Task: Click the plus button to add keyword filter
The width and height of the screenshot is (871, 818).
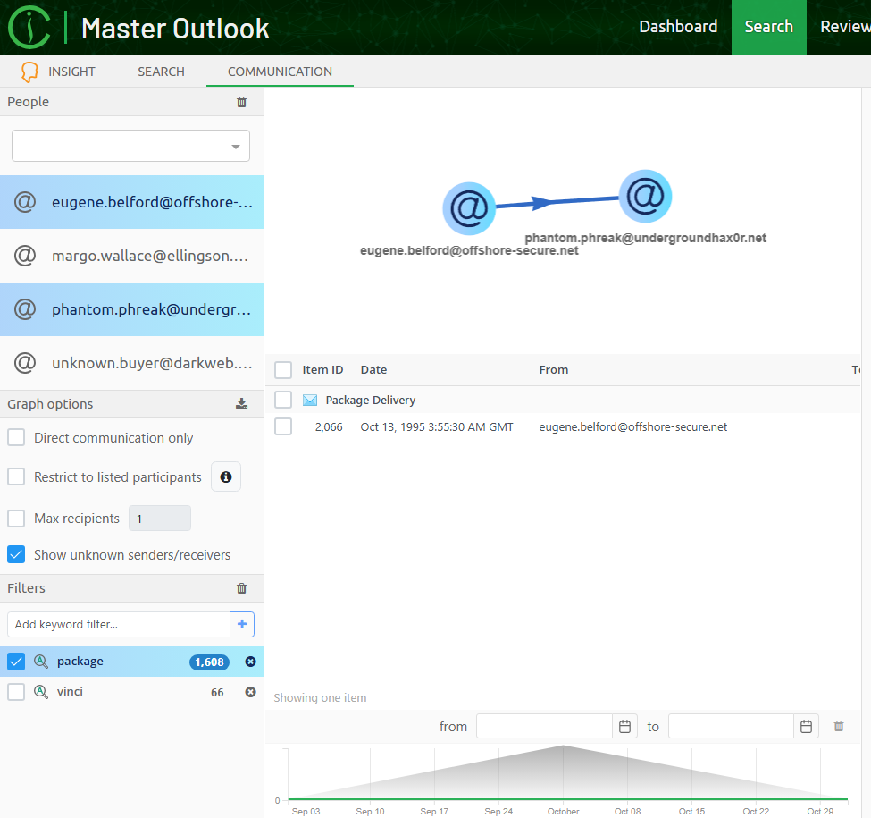Action: 242,624
